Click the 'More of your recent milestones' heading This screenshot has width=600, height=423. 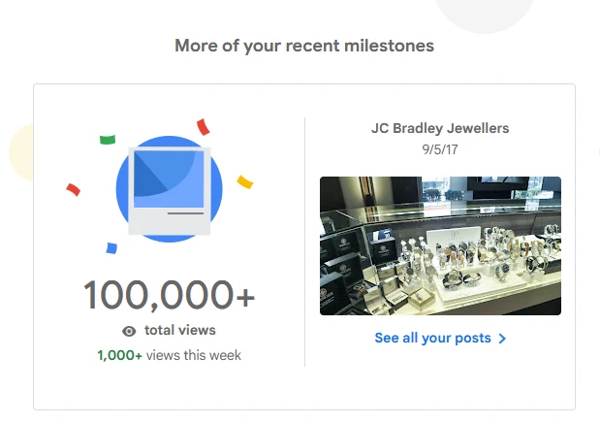click(x=304, y=46)
